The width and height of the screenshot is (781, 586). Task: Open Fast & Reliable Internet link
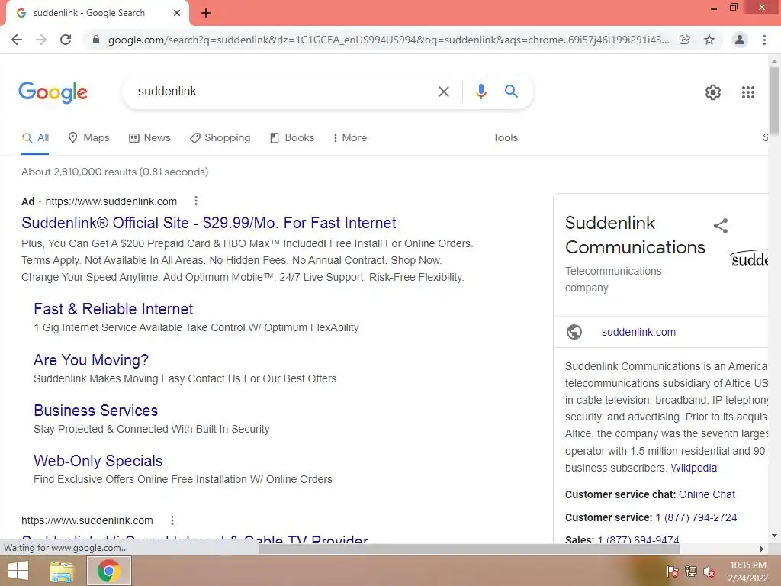(x=113, y=309)
